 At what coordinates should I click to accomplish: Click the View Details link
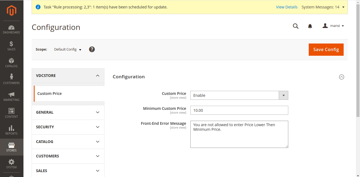click(x=287, y=7)
